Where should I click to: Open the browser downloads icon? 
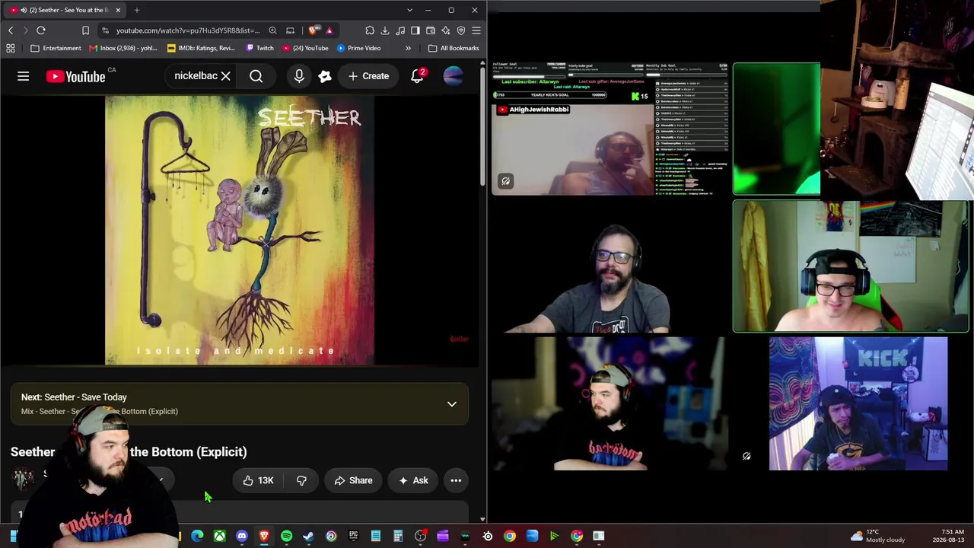(385, 30)
